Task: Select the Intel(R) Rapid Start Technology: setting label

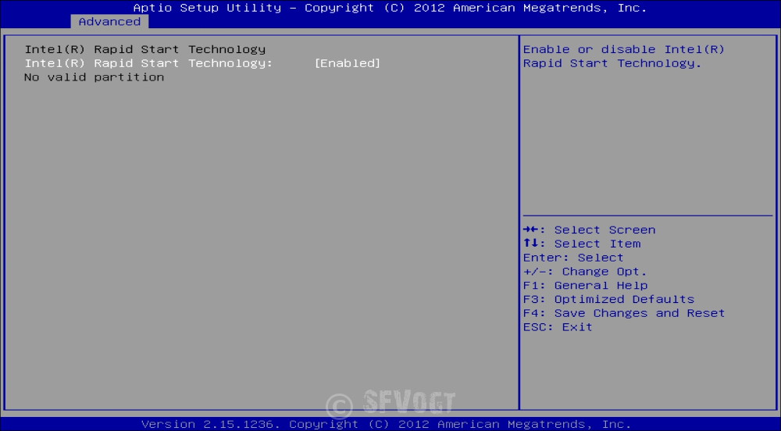Action: coord(148,63)
